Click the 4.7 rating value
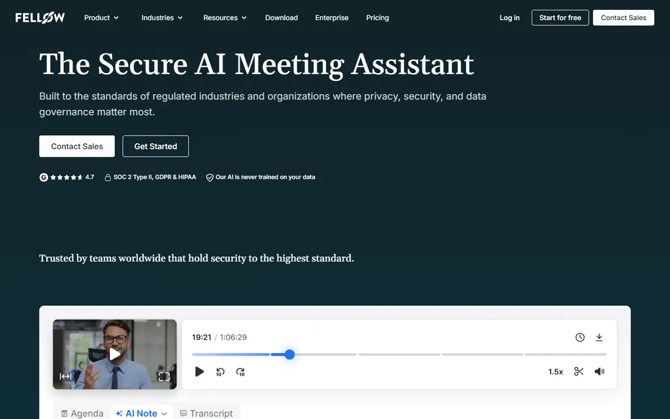Viewport: 670px width, 419px height. [90, 177]
